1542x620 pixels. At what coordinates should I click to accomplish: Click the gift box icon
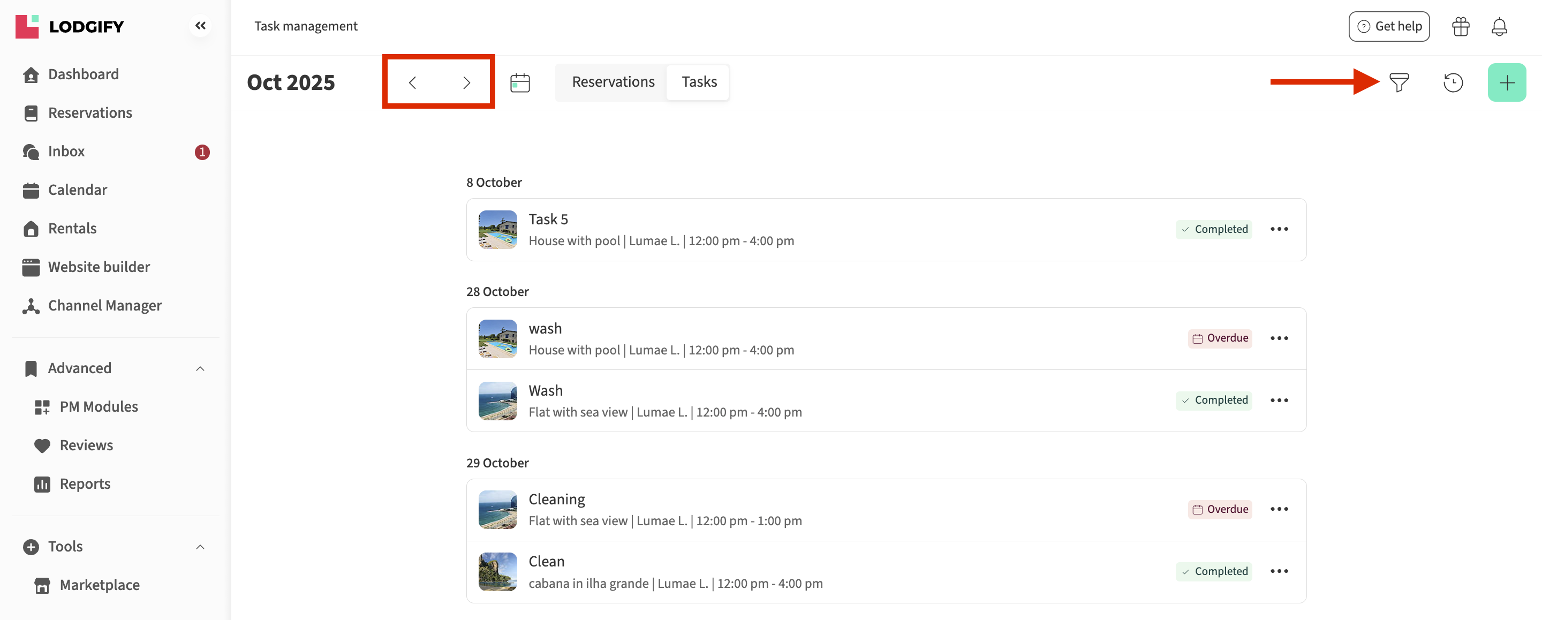1461,26
